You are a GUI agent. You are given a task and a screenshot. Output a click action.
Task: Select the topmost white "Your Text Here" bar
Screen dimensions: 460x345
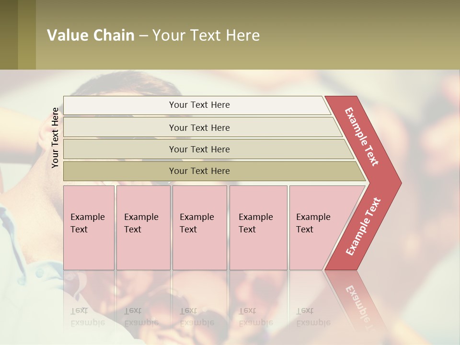[x=199, y=105]
